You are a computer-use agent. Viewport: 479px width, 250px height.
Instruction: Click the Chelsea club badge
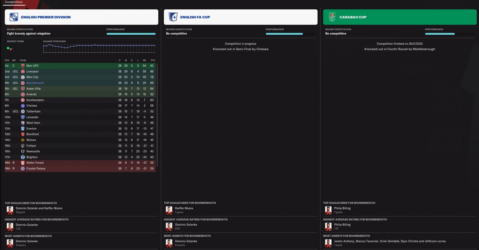point(23,106)
